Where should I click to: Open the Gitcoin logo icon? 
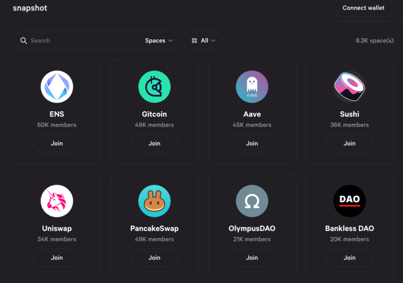154,86
